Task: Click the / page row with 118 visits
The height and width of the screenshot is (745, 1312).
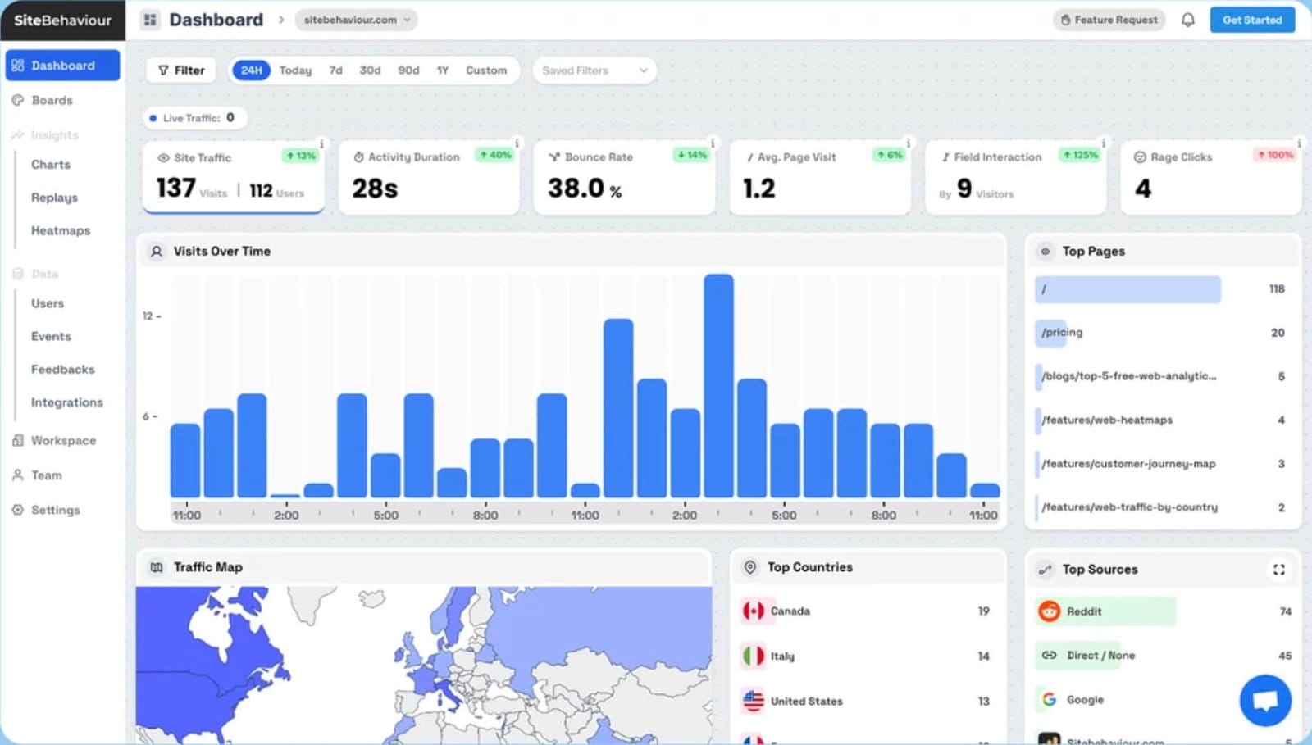Action: 1163,289
